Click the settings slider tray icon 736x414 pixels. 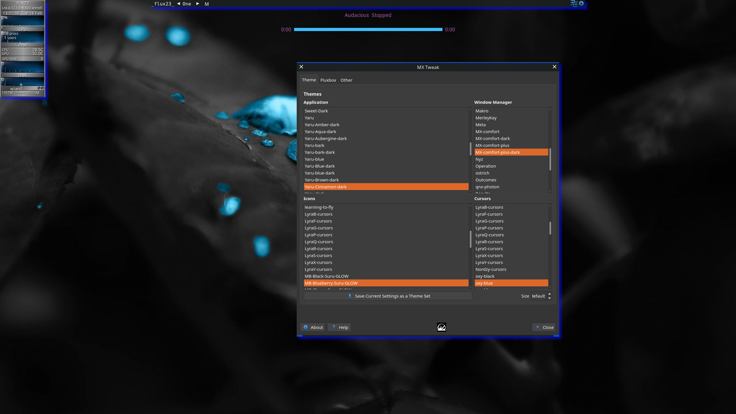click(x=574, y=3)
